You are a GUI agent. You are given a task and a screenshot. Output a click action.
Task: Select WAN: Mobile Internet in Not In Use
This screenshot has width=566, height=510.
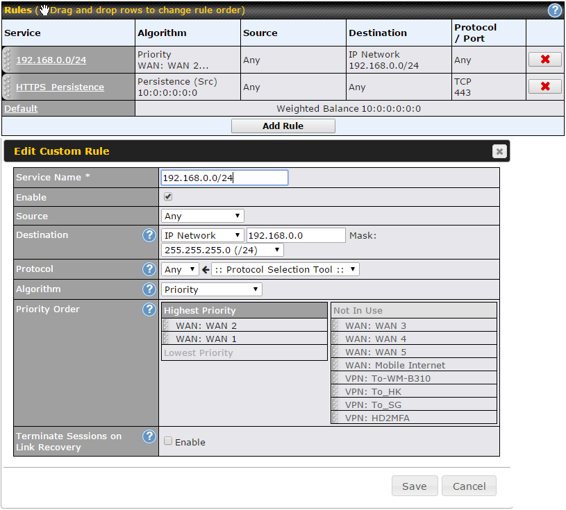pos(414,366)
